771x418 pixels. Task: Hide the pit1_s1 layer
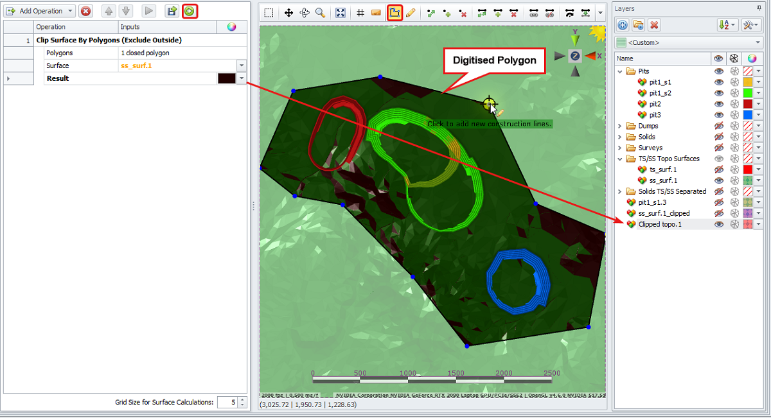pyautogui.click(x=718, y=82)
